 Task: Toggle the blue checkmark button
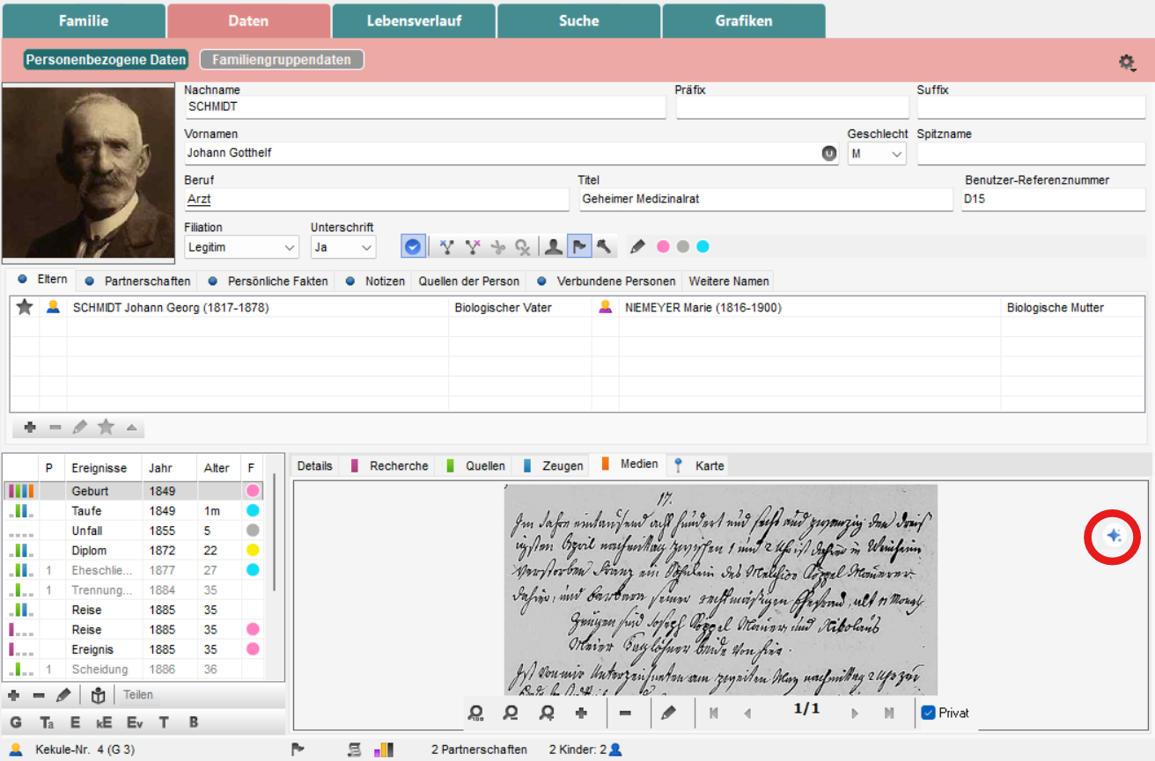click(x=412, y=247)
